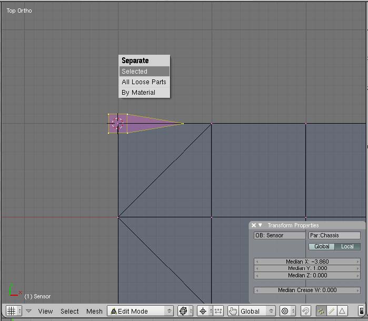
Task: Click the Median Y value field
Action: pos(307,268)
